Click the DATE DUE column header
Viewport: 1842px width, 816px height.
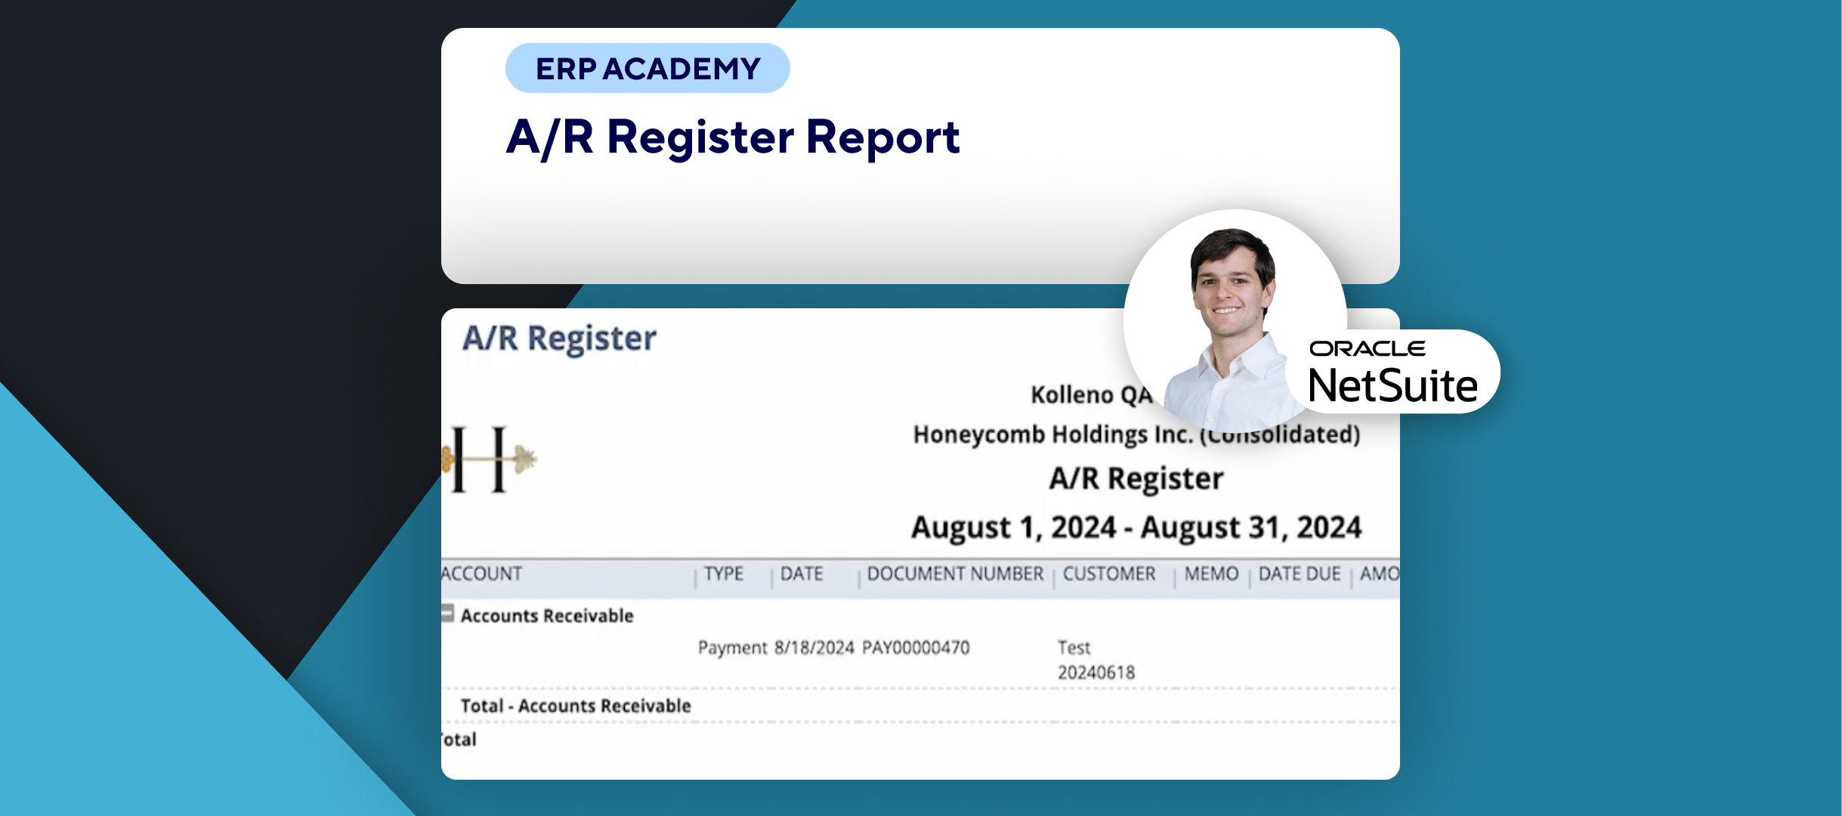(1300, 574)
